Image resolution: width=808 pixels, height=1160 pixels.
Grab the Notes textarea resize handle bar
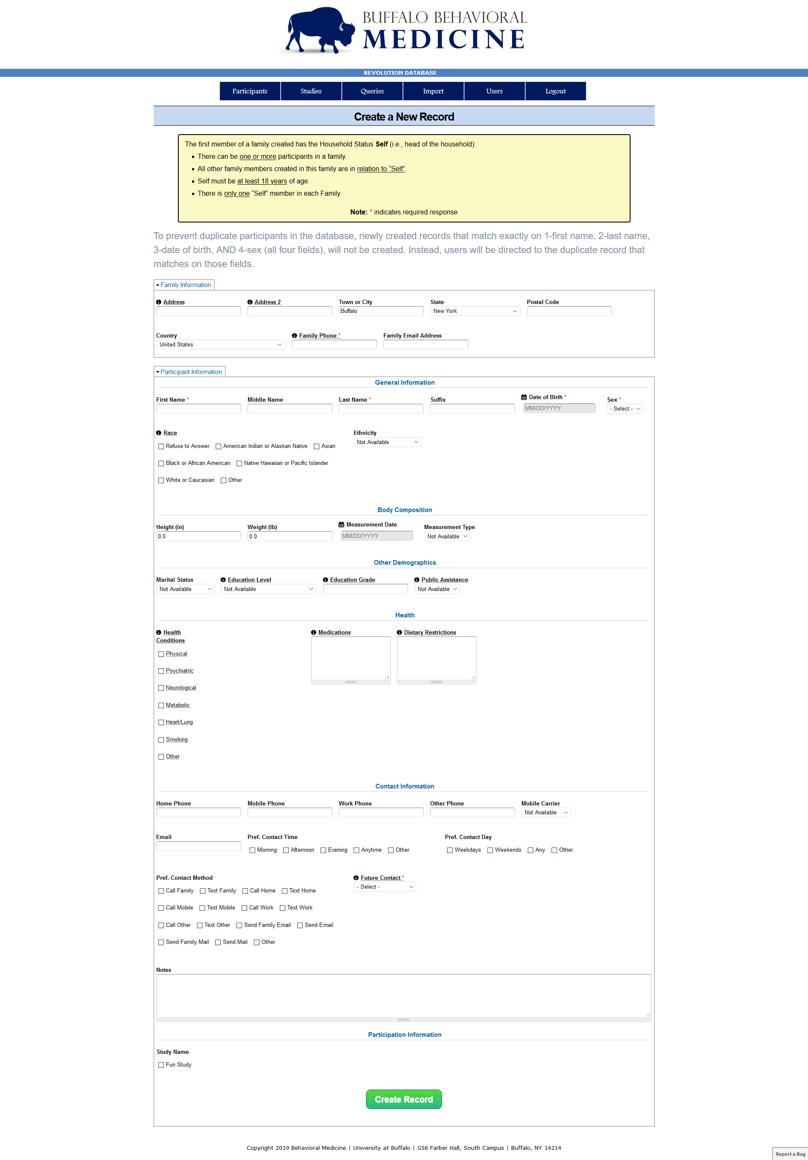[x=403, y=1019]
